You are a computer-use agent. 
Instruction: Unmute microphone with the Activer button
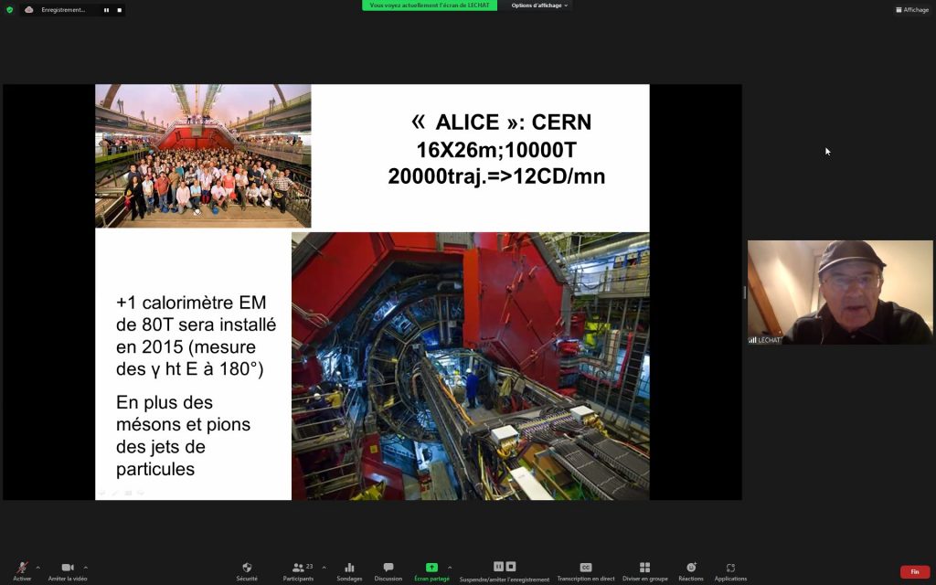22,571
